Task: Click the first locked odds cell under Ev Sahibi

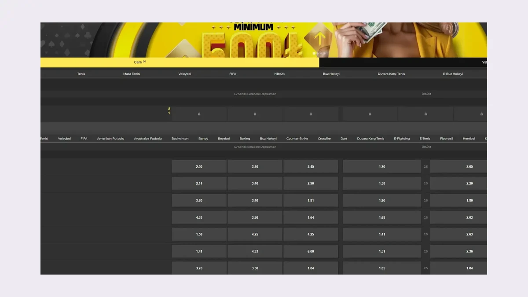Action: coord(199,114)
